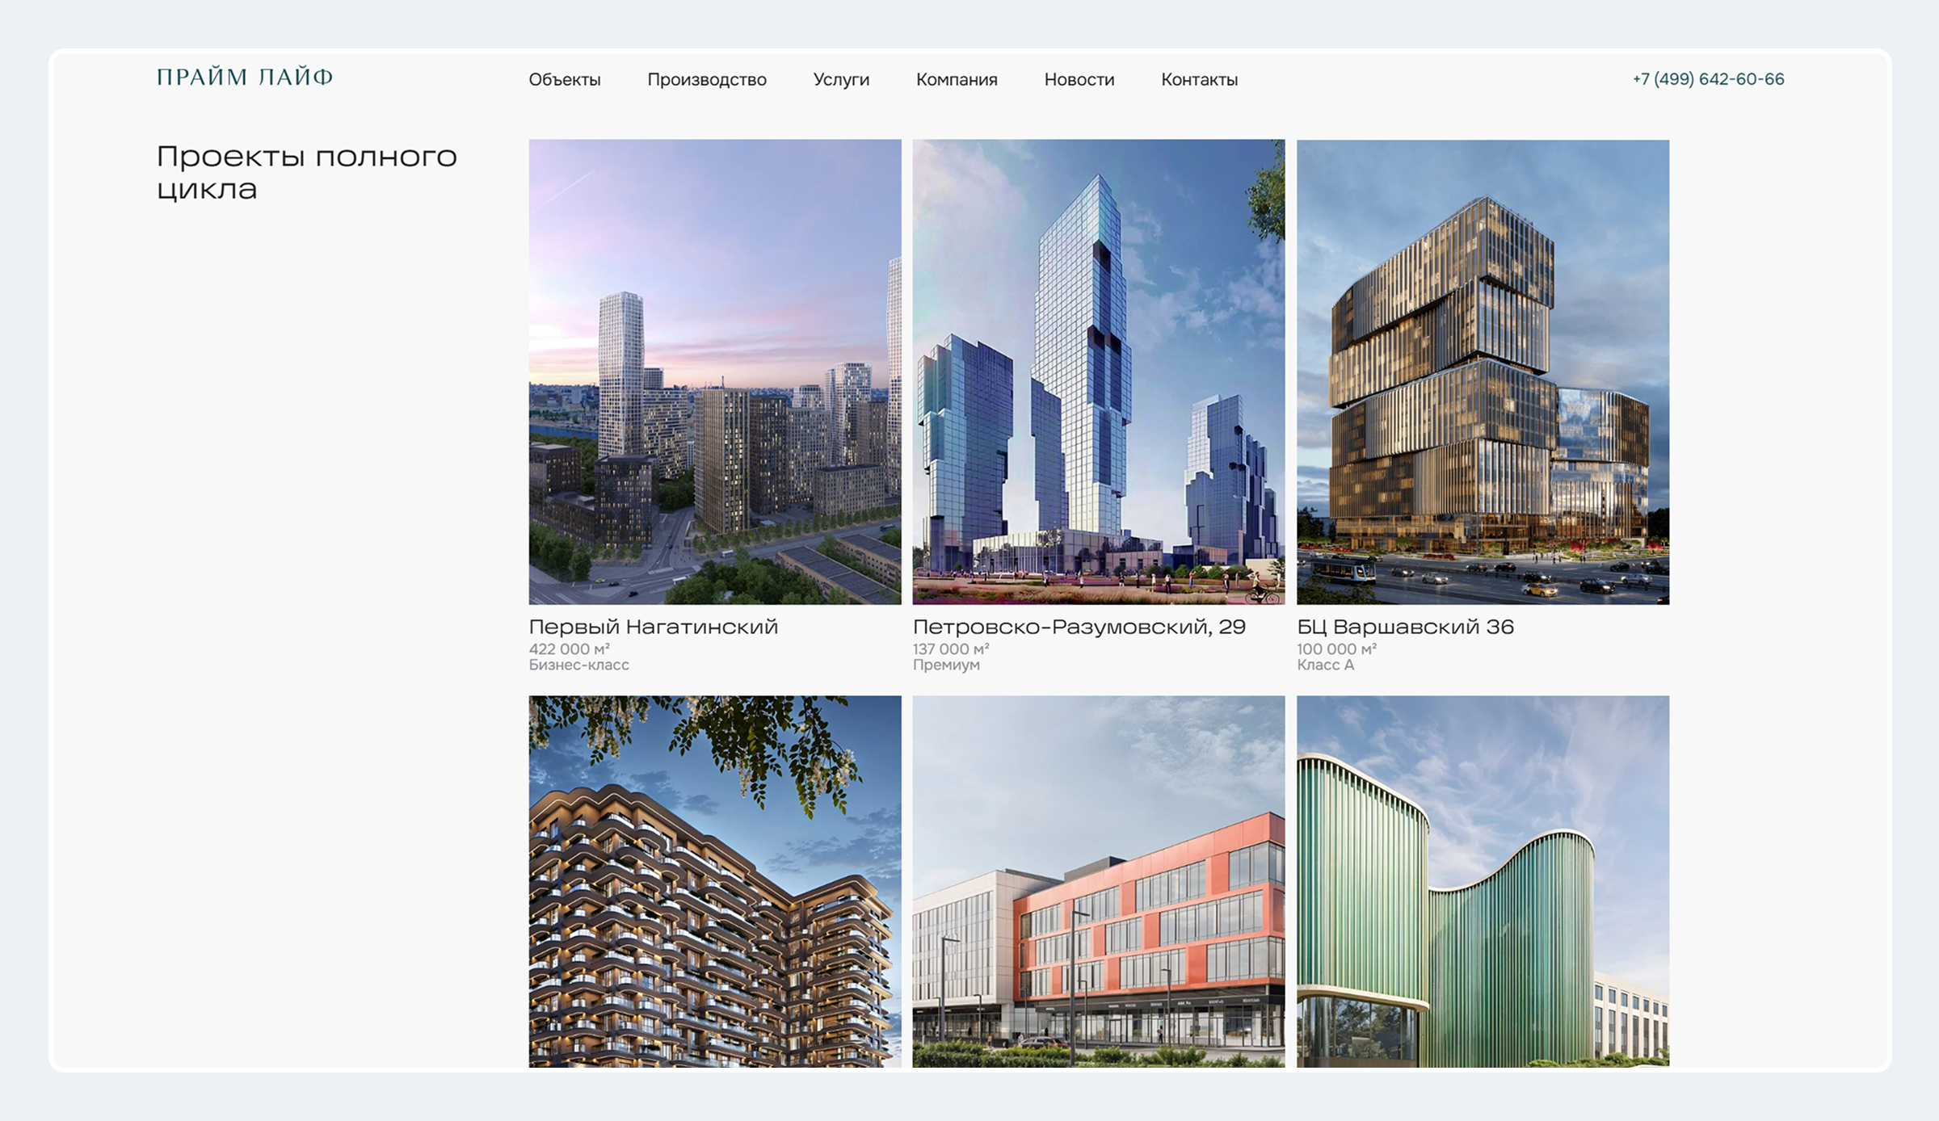The height and width of the screenshot is (1121, 1939).
Task: Select the БЦ Варшавский 36 title
Action: coord(1405,627)
